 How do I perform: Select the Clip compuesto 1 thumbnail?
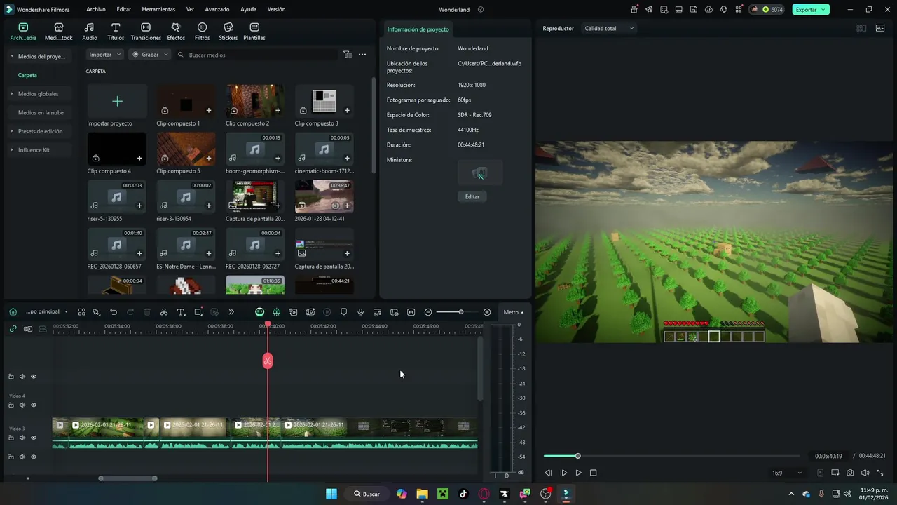point(186,101)
